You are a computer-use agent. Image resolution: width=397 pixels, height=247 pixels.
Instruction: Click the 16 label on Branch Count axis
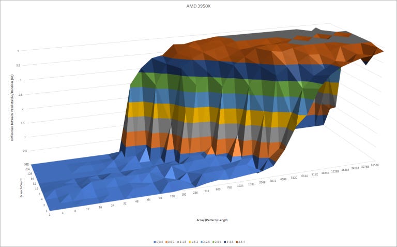(37, 188)
